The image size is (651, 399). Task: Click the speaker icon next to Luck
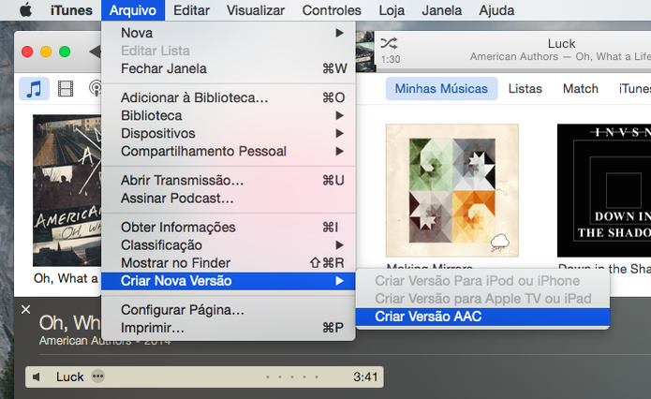(37, 377)
